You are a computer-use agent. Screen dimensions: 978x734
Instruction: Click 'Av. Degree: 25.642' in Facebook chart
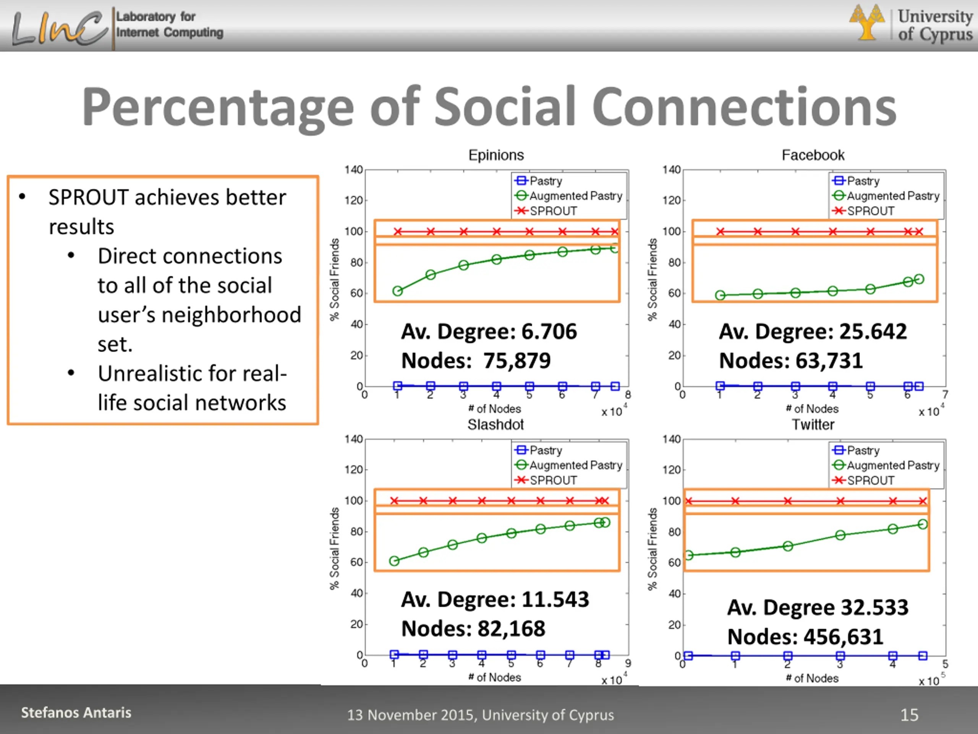click(x=813, y=332)
